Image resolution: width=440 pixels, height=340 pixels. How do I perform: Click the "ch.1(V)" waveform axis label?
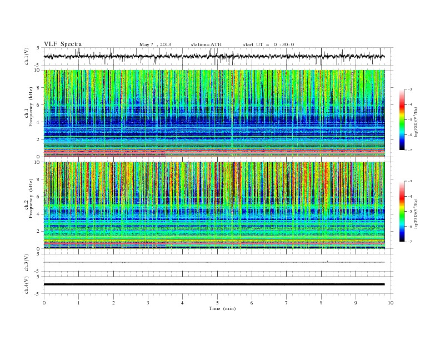coord(27,57)
